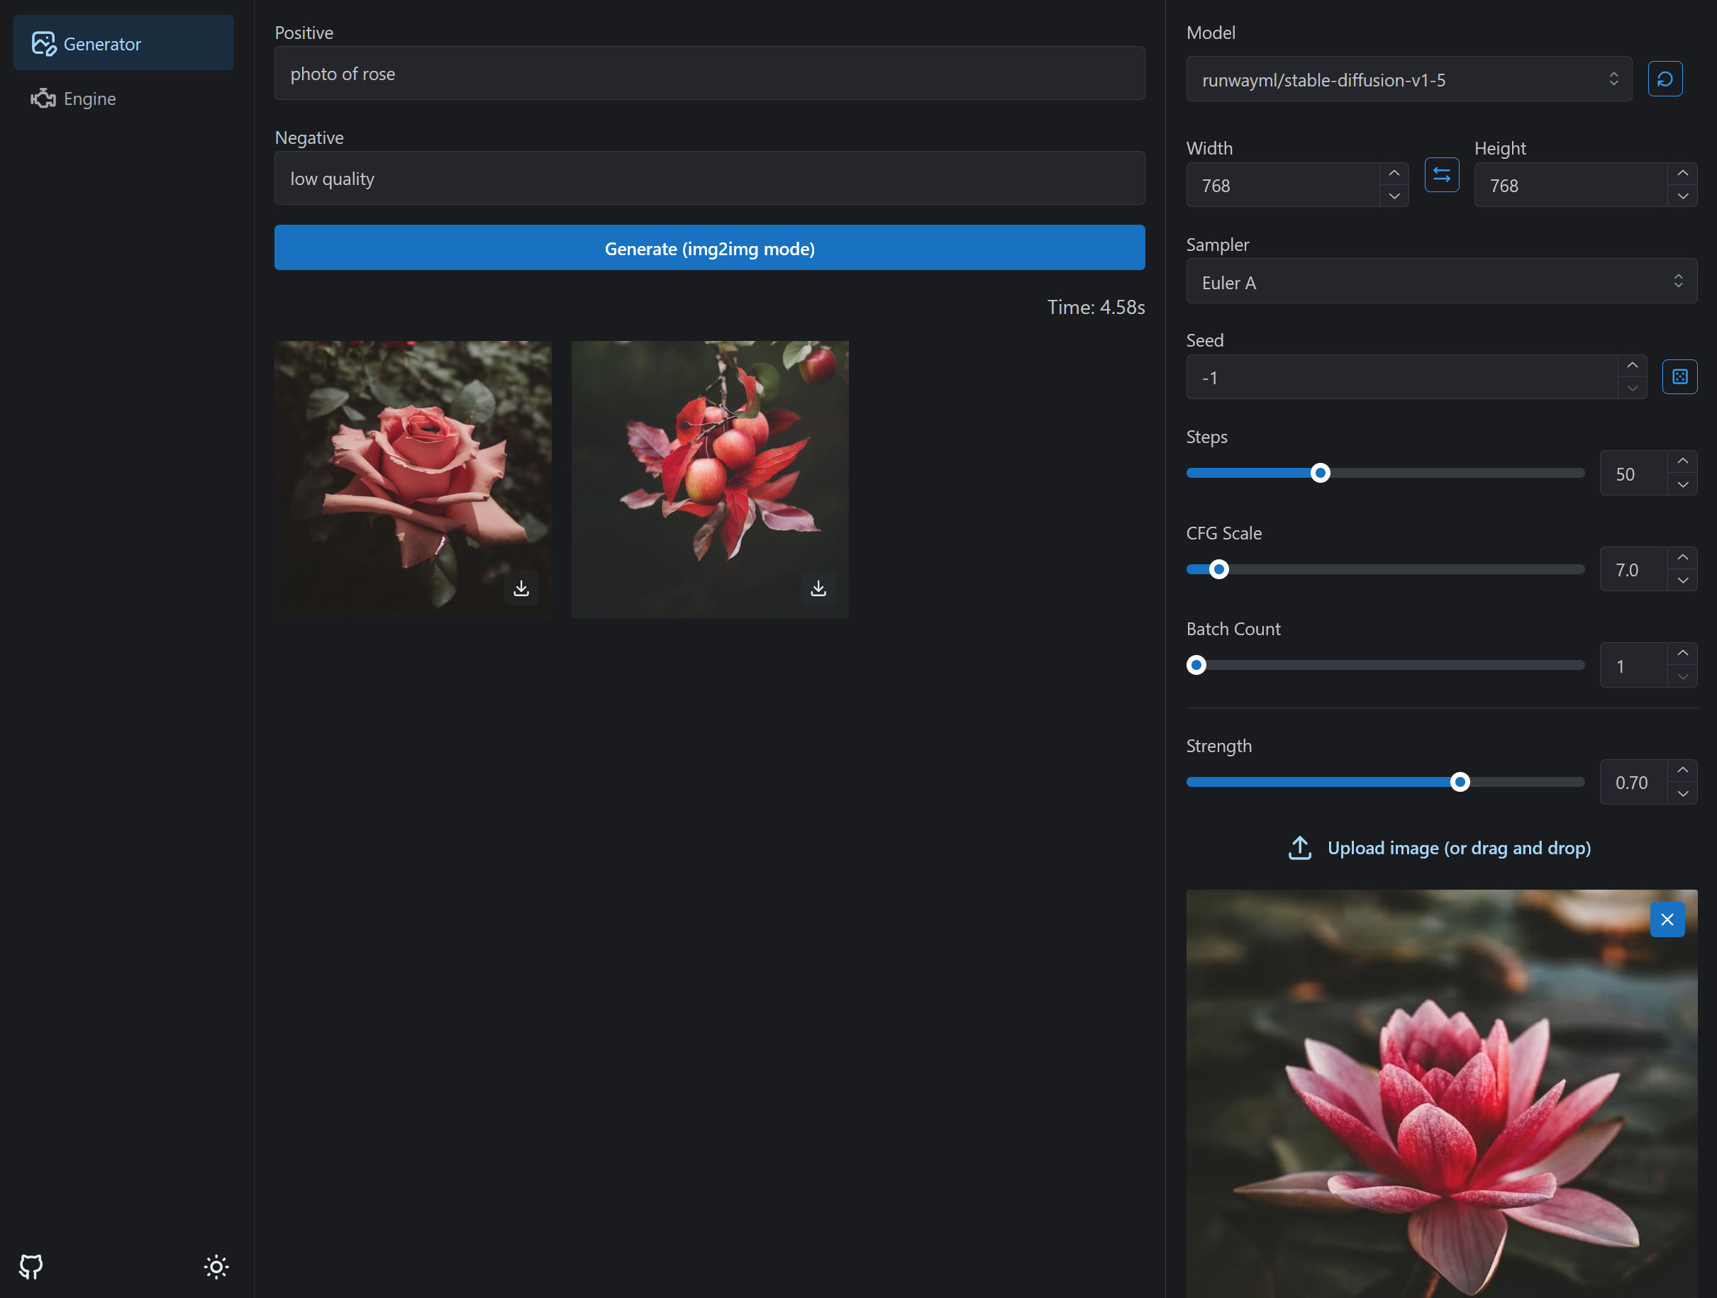Swap width and height values
The width and height of the screenshot is (1717, 1298).
(1441, 175)
